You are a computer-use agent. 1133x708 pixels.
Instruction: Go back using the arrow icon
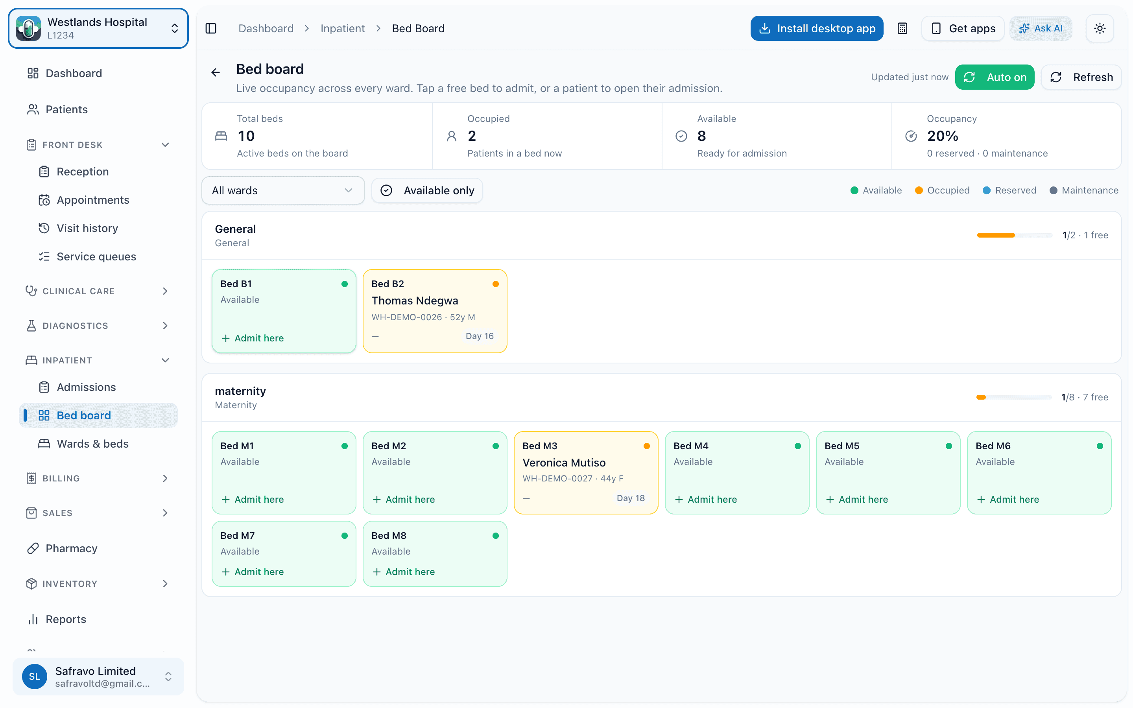[x=215, y=72]
